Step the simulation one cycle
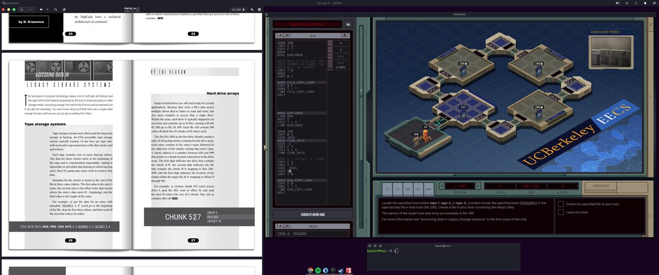 [x=408, y=188]
